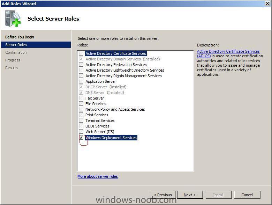This screenshot has height=205, width=272.
Task: Enable Active Directory Federation Services checkbox
Action: point(81,65)
